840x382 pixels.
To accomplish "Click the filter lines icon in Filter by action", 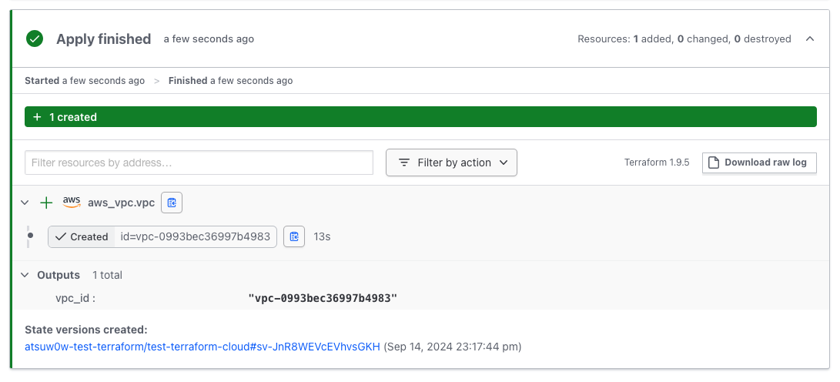I will click(x=404, y=163).
